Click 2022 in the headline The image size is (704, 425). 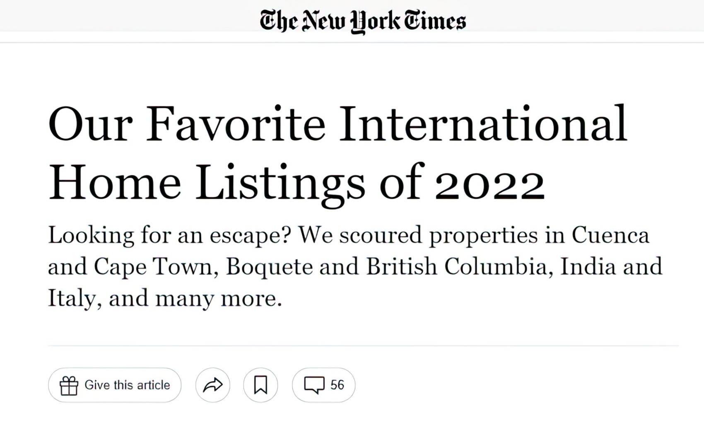(x=489, y=183)
